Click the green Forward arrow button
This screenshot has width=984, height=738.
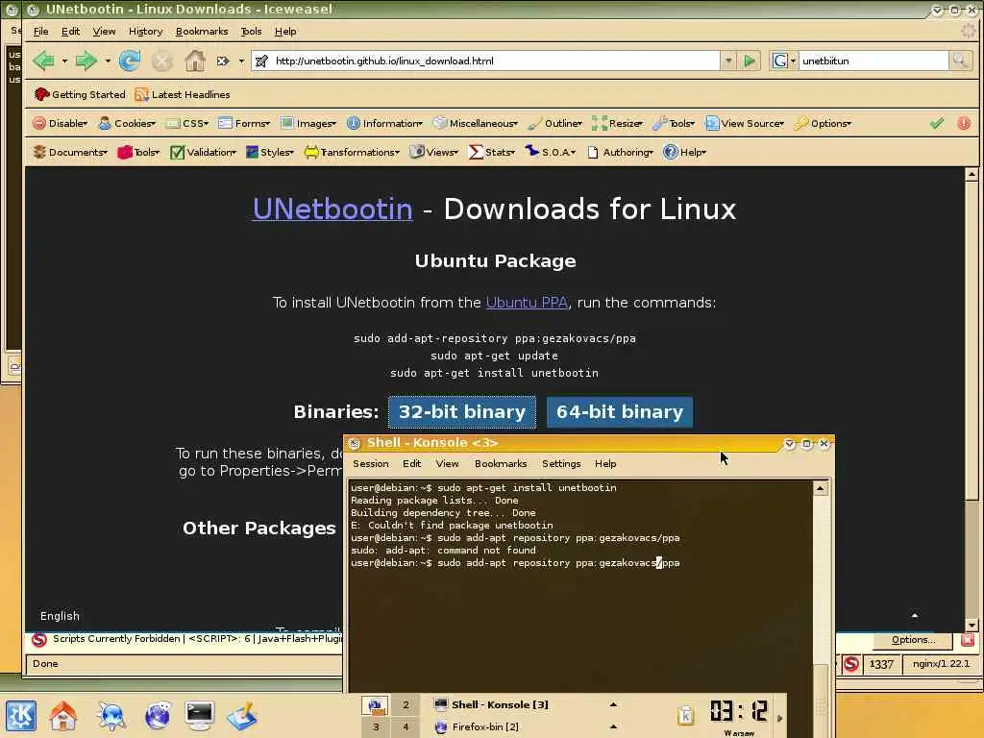pyautogui.click(x=86, y=61)
